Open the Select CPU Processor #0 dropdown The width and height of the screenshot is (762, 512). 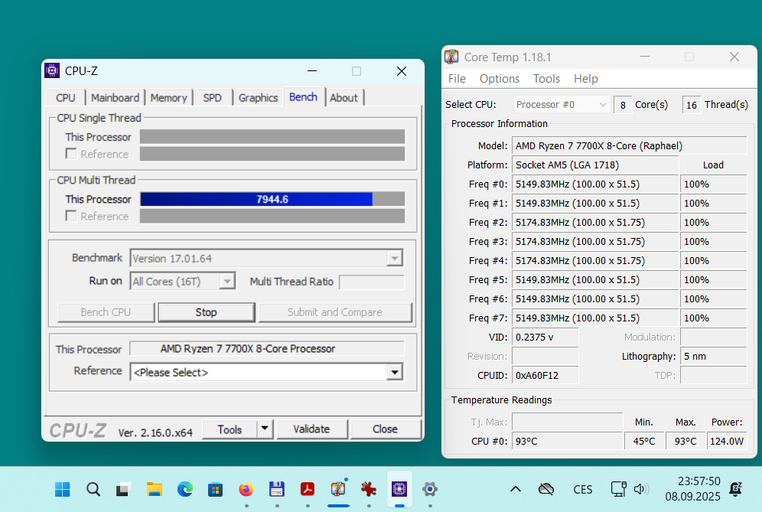click(x=562, y=105)
